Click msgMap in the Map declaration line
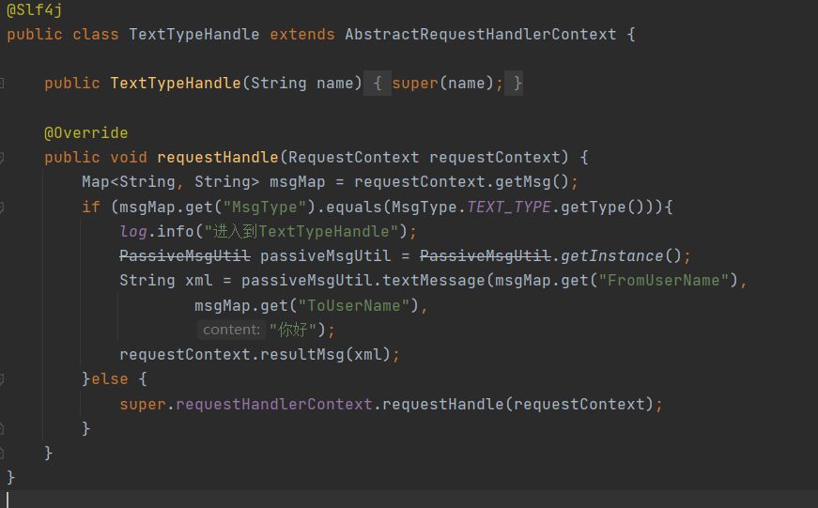The width and height of the screenshot is (818, 508). [x=297, y=182]
